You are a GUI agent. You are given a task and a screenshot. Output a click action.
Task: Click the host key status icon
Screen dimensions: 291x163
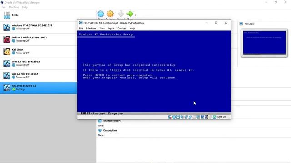pos(215,117)
